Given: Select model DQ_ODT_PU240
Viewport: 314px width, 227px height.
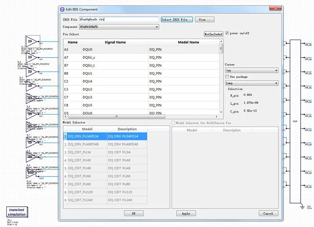Looking at the screenshot, I should click(x=87, y=200).
